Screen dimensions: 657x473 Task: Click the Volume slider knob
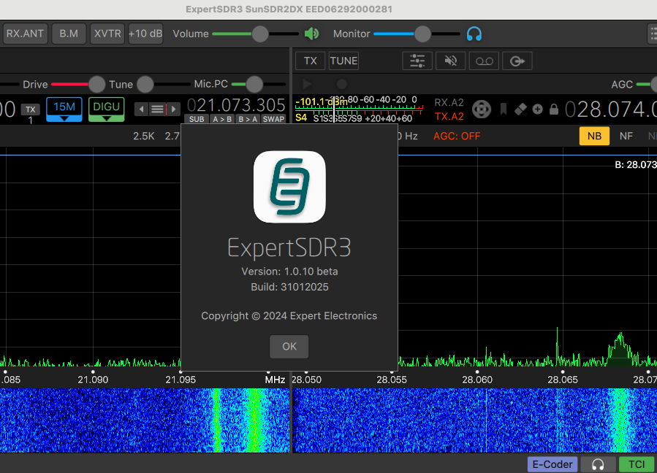(x=259, y=34)
